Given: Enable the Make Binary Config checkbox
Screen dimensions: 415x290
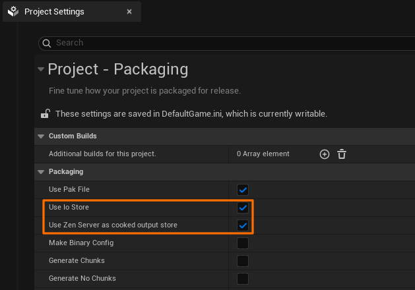Looking at the screenshot, I should (x=243, y=243).
